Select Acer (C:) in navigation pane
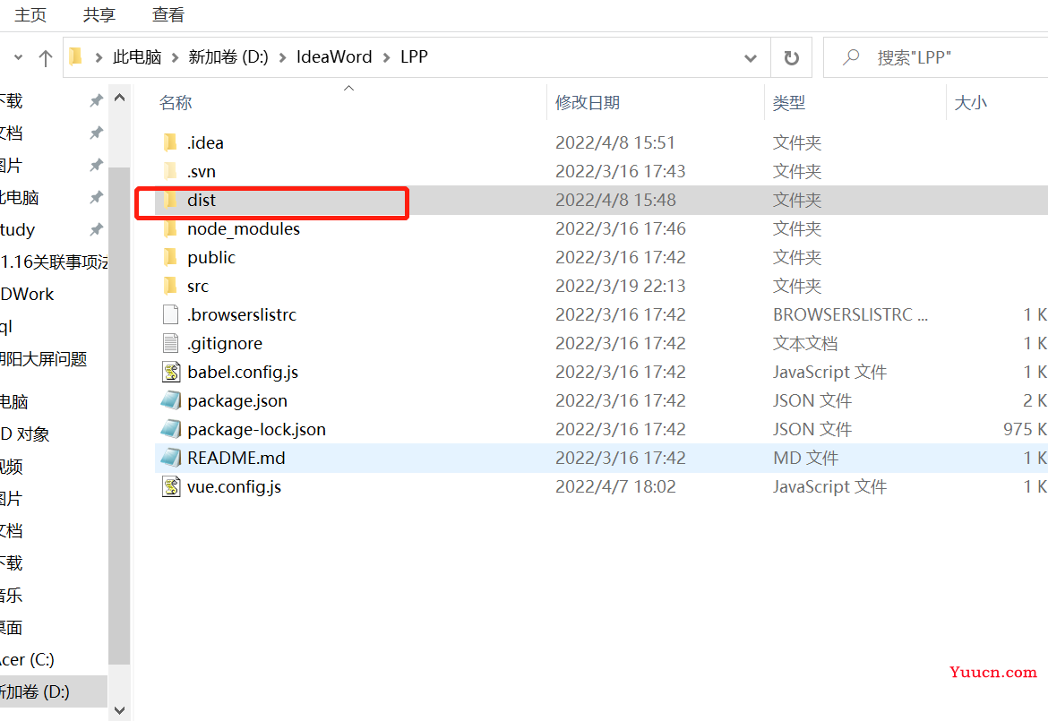This screenshot has width=1048, height=721. point(27,659)
